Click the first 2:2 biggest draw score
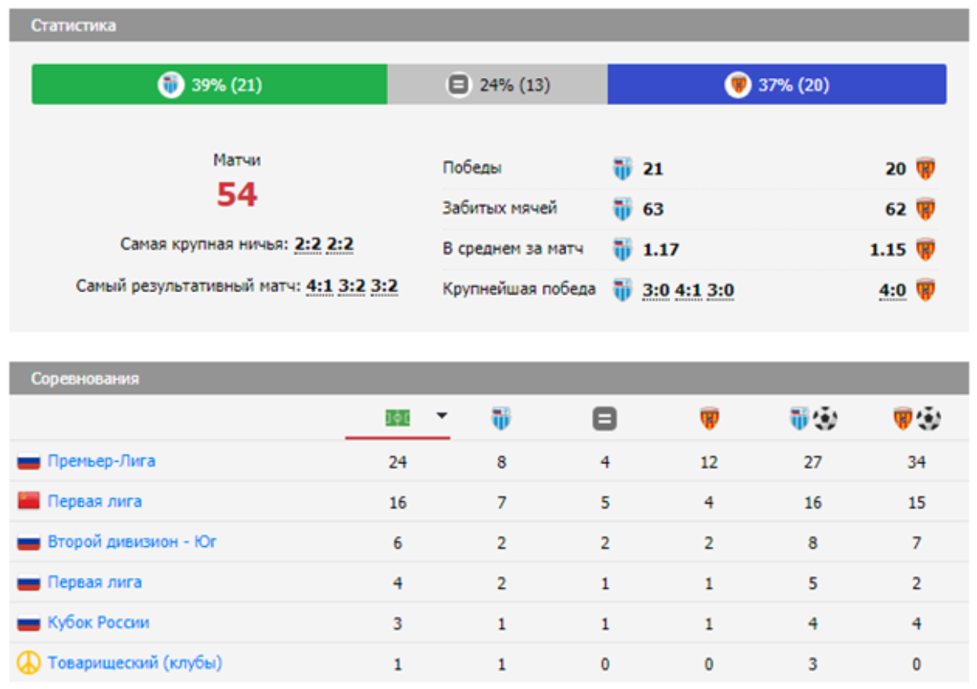The height and width of the screenshot is (689, 977). [308, 243]
